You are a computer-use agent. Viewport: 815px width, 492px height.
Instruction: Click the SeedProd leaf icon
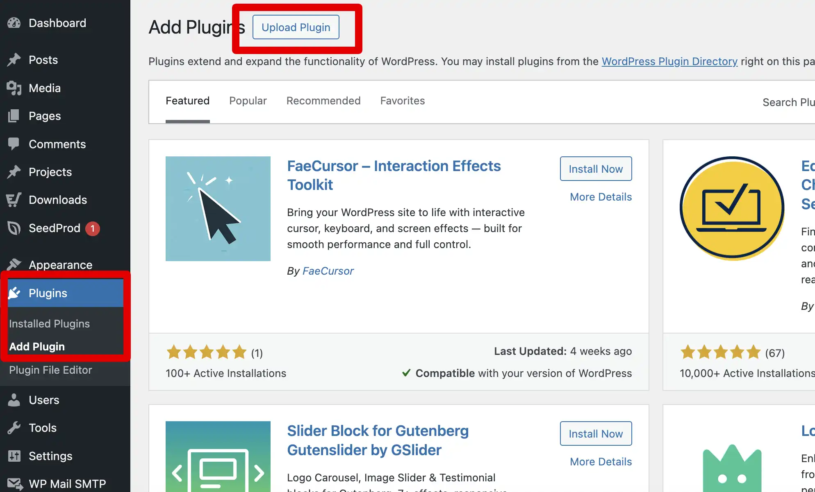(x=14, y=228)
